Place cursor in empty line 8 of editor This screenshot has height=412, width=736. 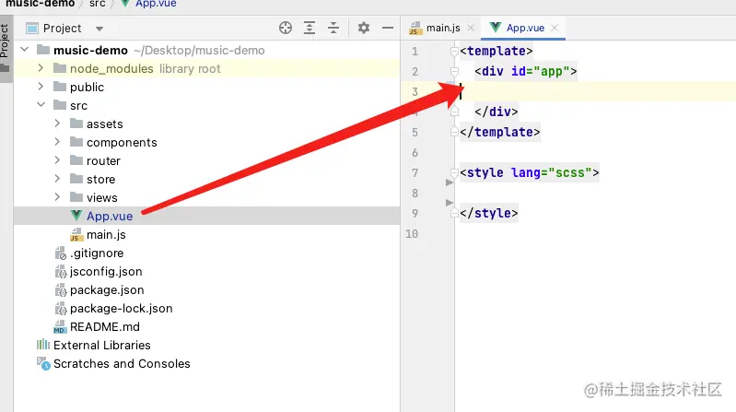595,193
